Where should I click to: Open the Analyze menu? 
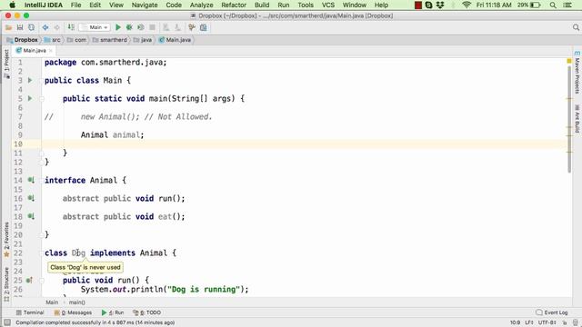point(201,5)
